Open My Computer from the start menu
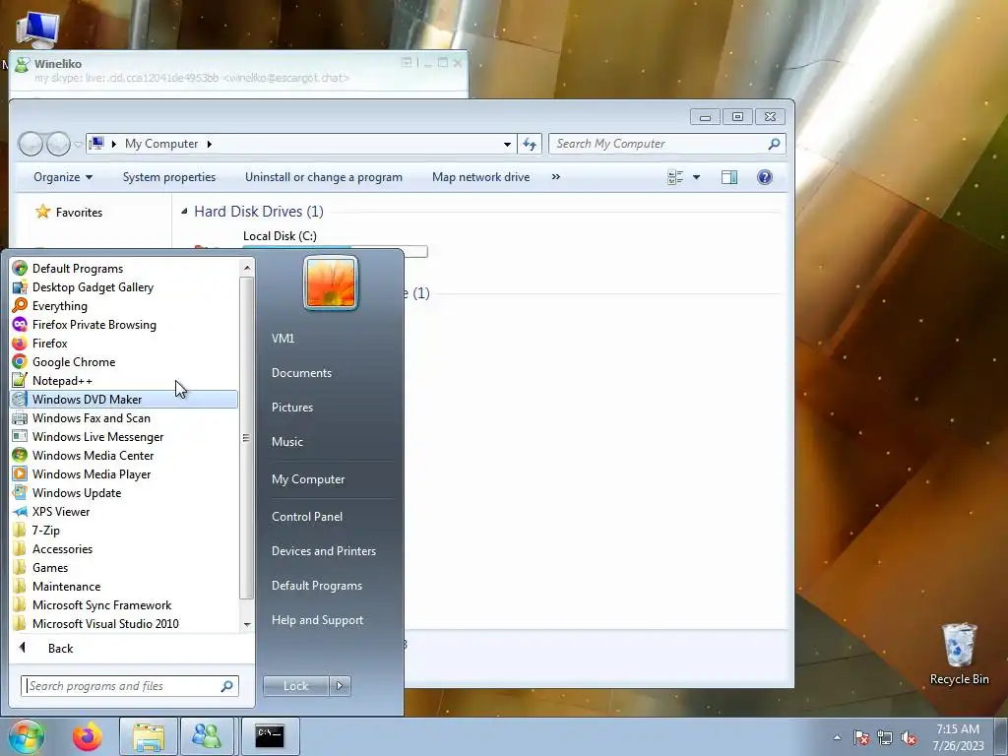This screenshot has width=1008, height=756. [x=308, y=479]
